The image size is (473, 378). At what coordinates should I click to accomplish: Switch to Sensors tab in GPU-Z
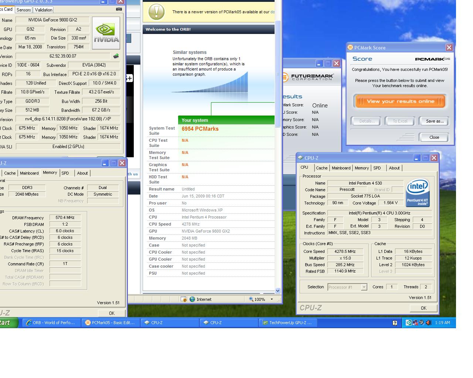[x=24, y=10]
